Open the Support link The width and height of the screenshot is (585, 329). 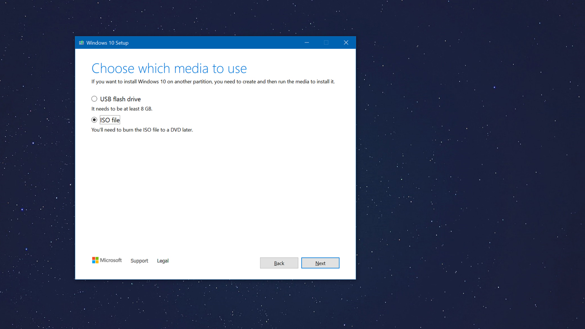pos(139,261)
